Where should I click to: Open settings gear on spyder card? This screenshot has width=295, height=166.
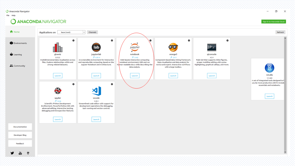tap(73, 84)
